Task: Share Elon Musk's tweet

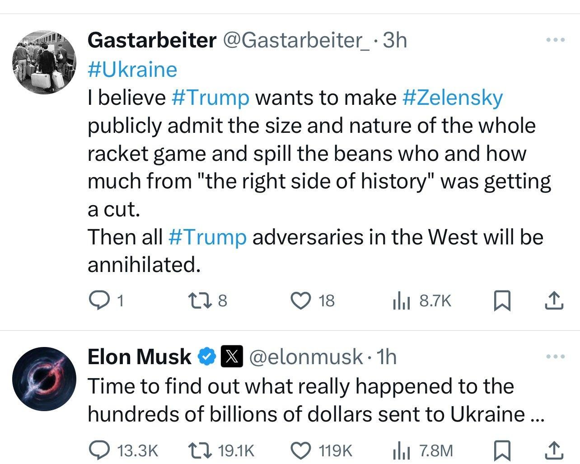Action: click(x=554, y=450)
